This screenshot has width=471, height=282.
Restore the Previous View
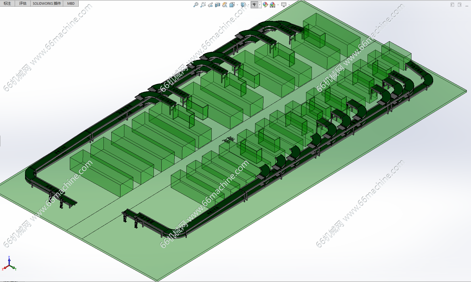(x=210, y=5)
